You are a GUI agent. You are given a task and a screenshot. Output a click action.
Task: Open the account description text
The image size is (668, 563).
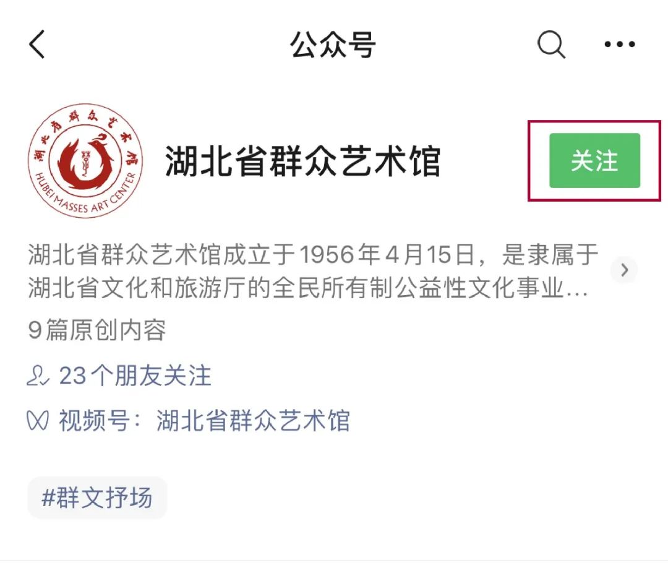313,271
